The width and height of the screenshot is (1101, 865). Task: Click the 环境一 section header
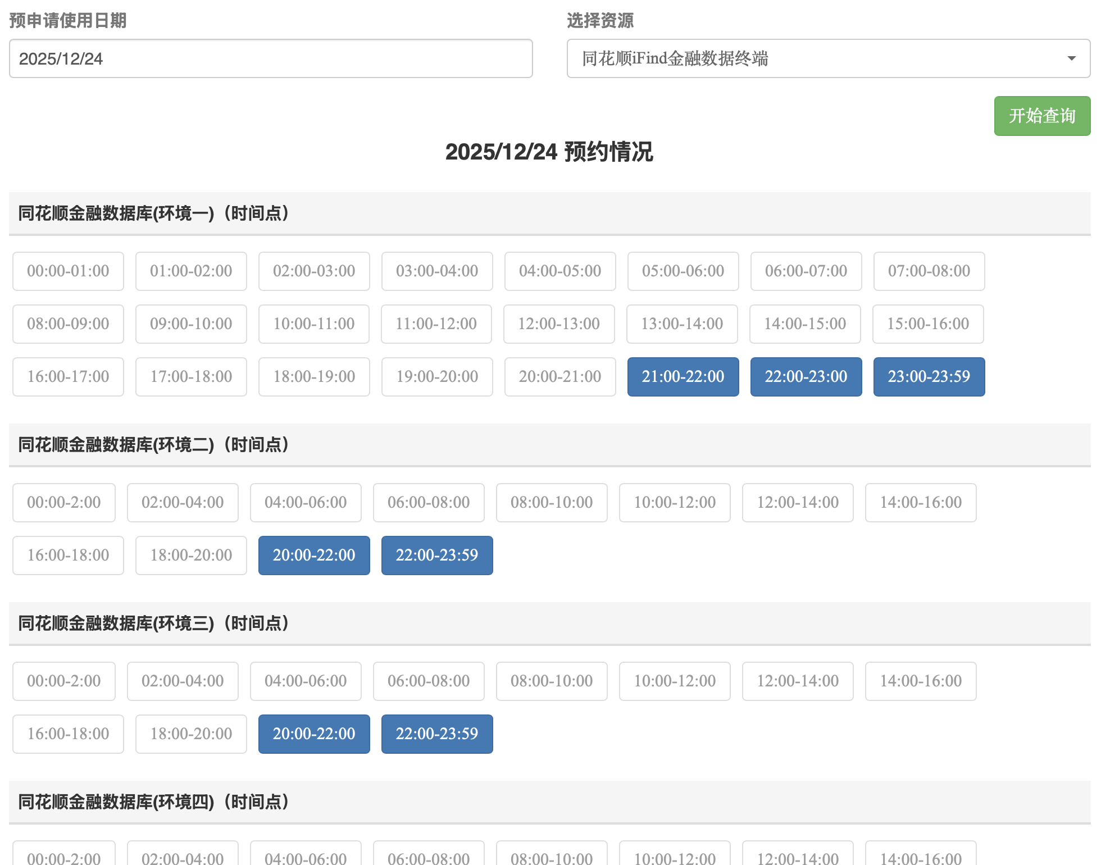[153, 213]
